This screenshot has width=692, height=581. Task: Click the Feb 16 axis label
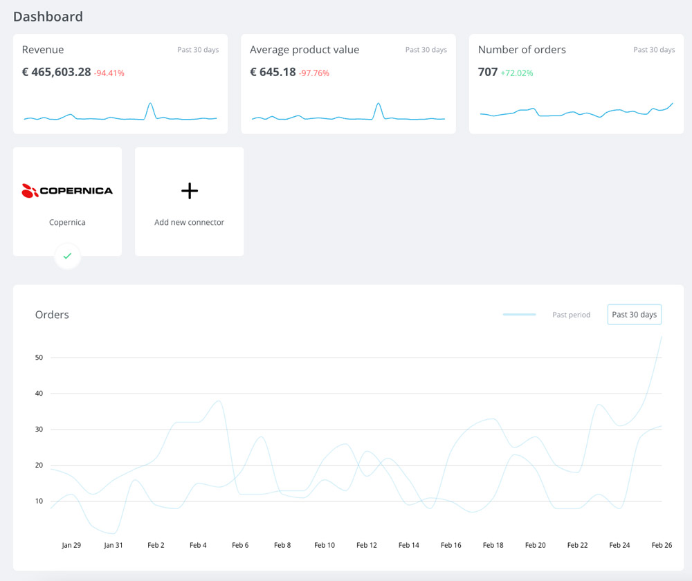(451, 545)
